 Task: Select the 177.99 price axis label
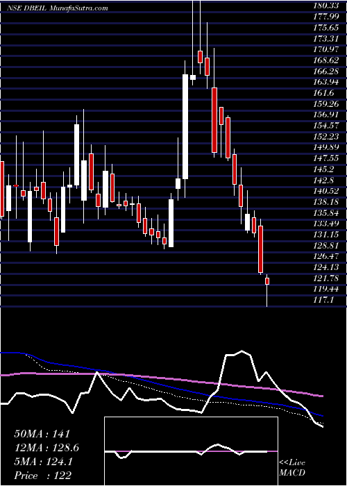coord(327,17)
